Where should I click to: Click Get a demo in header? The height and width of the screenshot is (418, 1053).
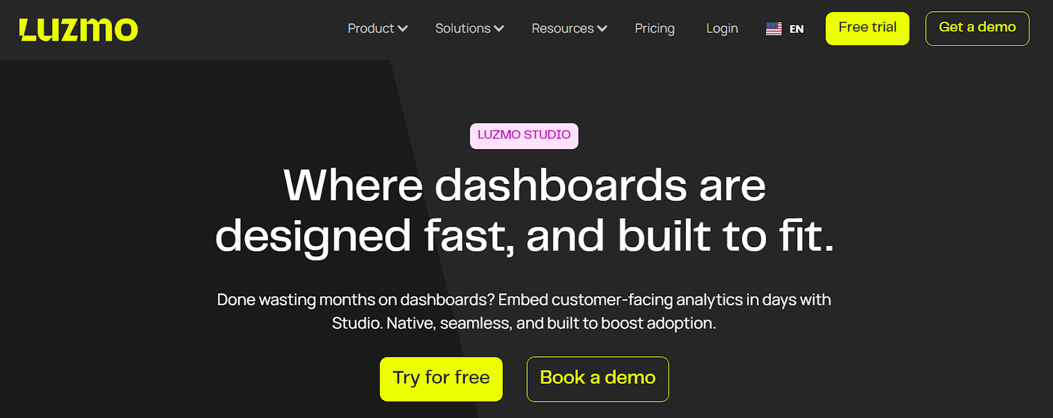tap(977, 28)
